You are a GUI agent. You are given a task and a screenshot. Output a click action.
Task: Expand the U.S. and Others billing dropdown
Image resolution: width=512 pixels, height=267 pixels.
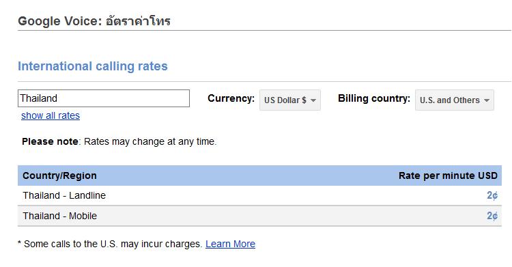pos(455,100)
